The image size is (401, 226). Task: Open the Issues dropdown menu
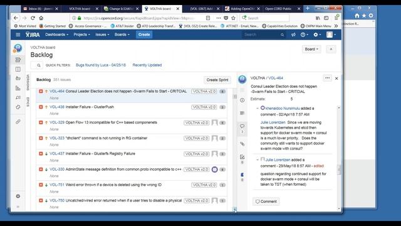point(102,35)
